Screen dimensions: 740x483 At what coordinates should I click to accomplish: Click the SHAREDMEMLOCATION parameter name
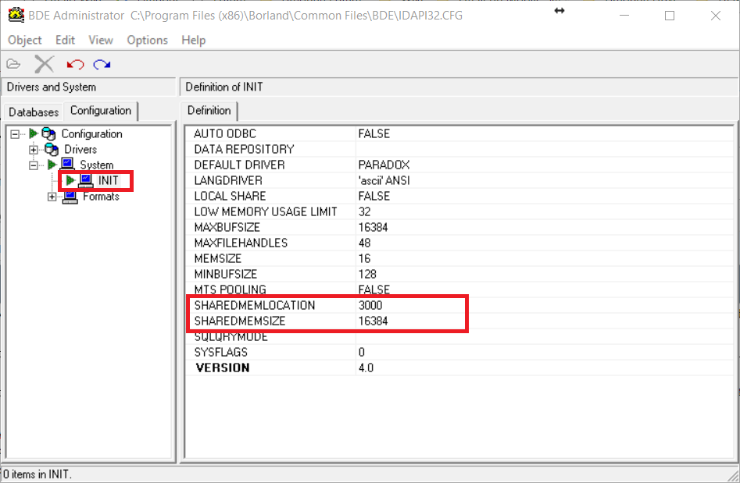[x=255, y=305]
